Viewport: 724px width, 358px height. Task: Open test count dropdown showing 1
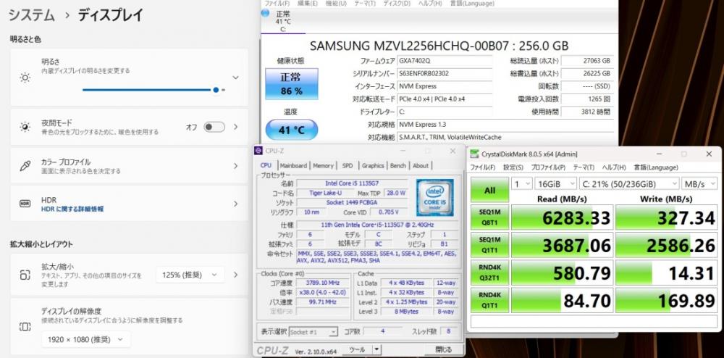pos(522,184)
